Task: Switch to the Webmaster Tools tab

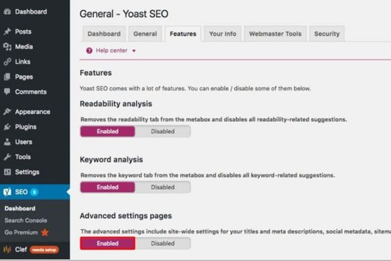Action: [x=275, y=34]
